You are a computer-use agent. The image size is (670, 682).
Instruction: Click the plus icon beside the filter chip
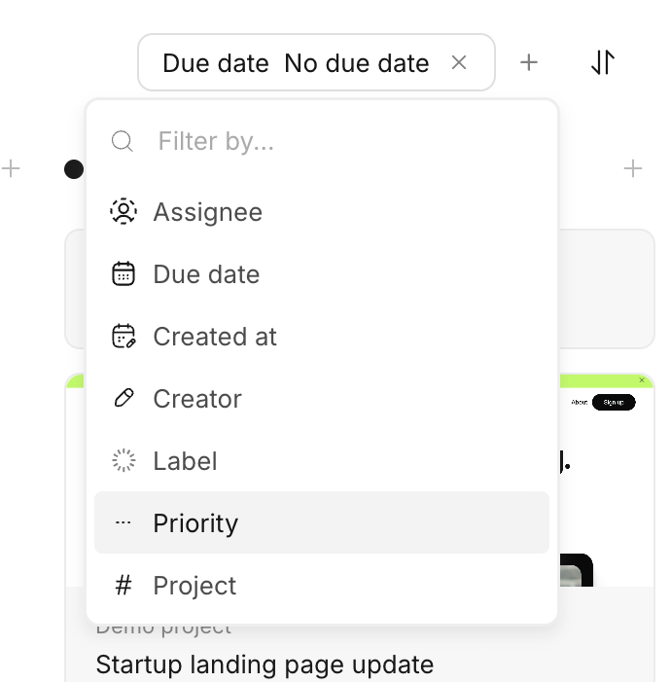[529, 63]
